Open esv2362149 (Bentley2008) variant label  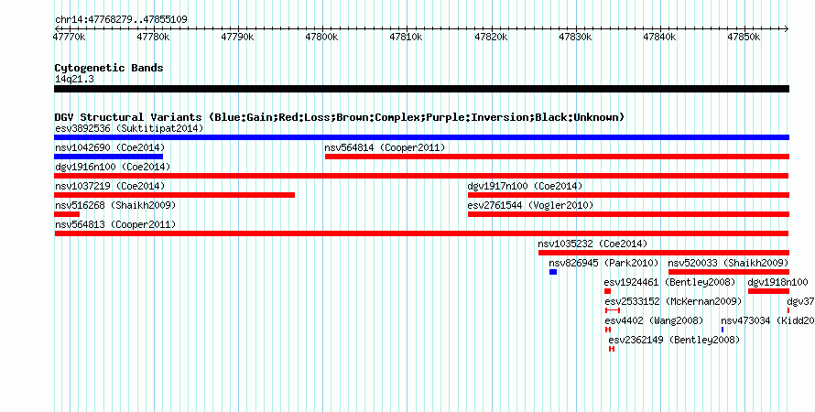(x=674, y=340)
